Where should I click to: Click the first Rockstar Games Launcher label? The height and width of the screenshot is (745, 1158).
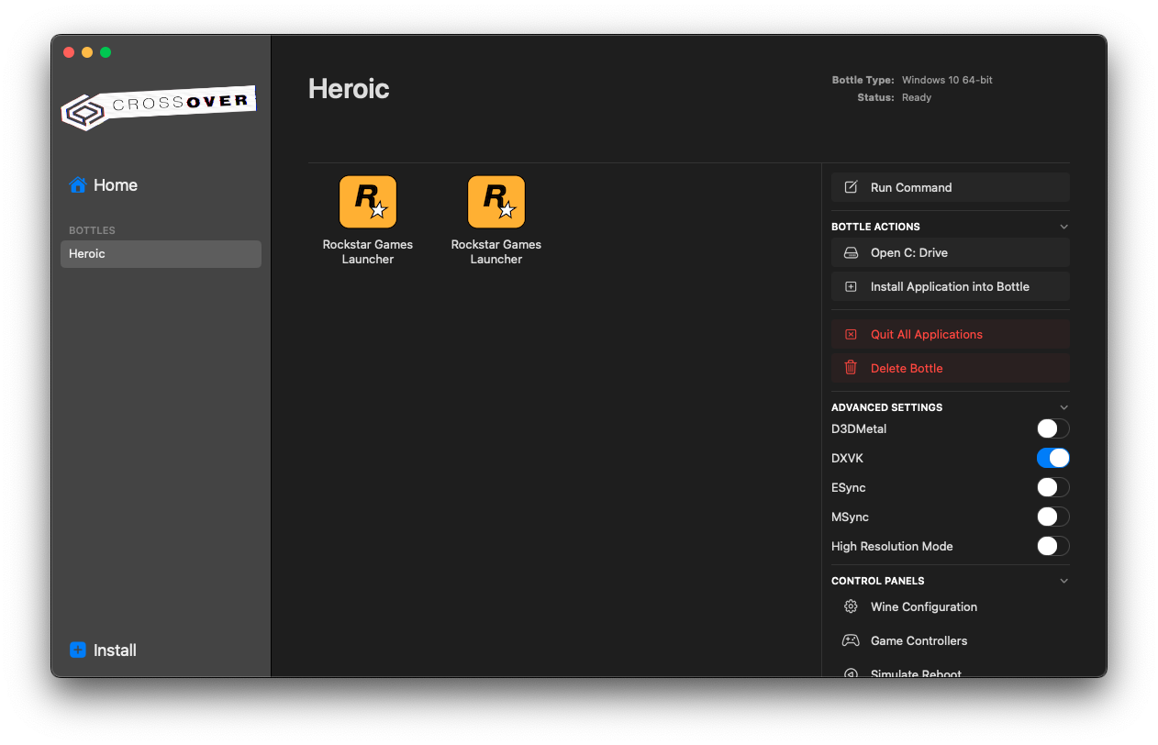click(368, 251)
